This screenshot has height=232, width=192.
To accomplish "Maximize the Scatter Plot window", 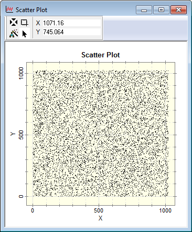I will tap(161, 10).
